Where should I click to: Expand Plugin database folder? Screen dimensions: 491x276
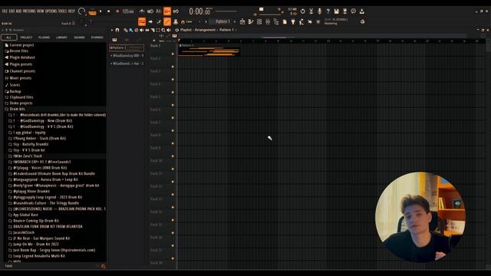point(20,58)
